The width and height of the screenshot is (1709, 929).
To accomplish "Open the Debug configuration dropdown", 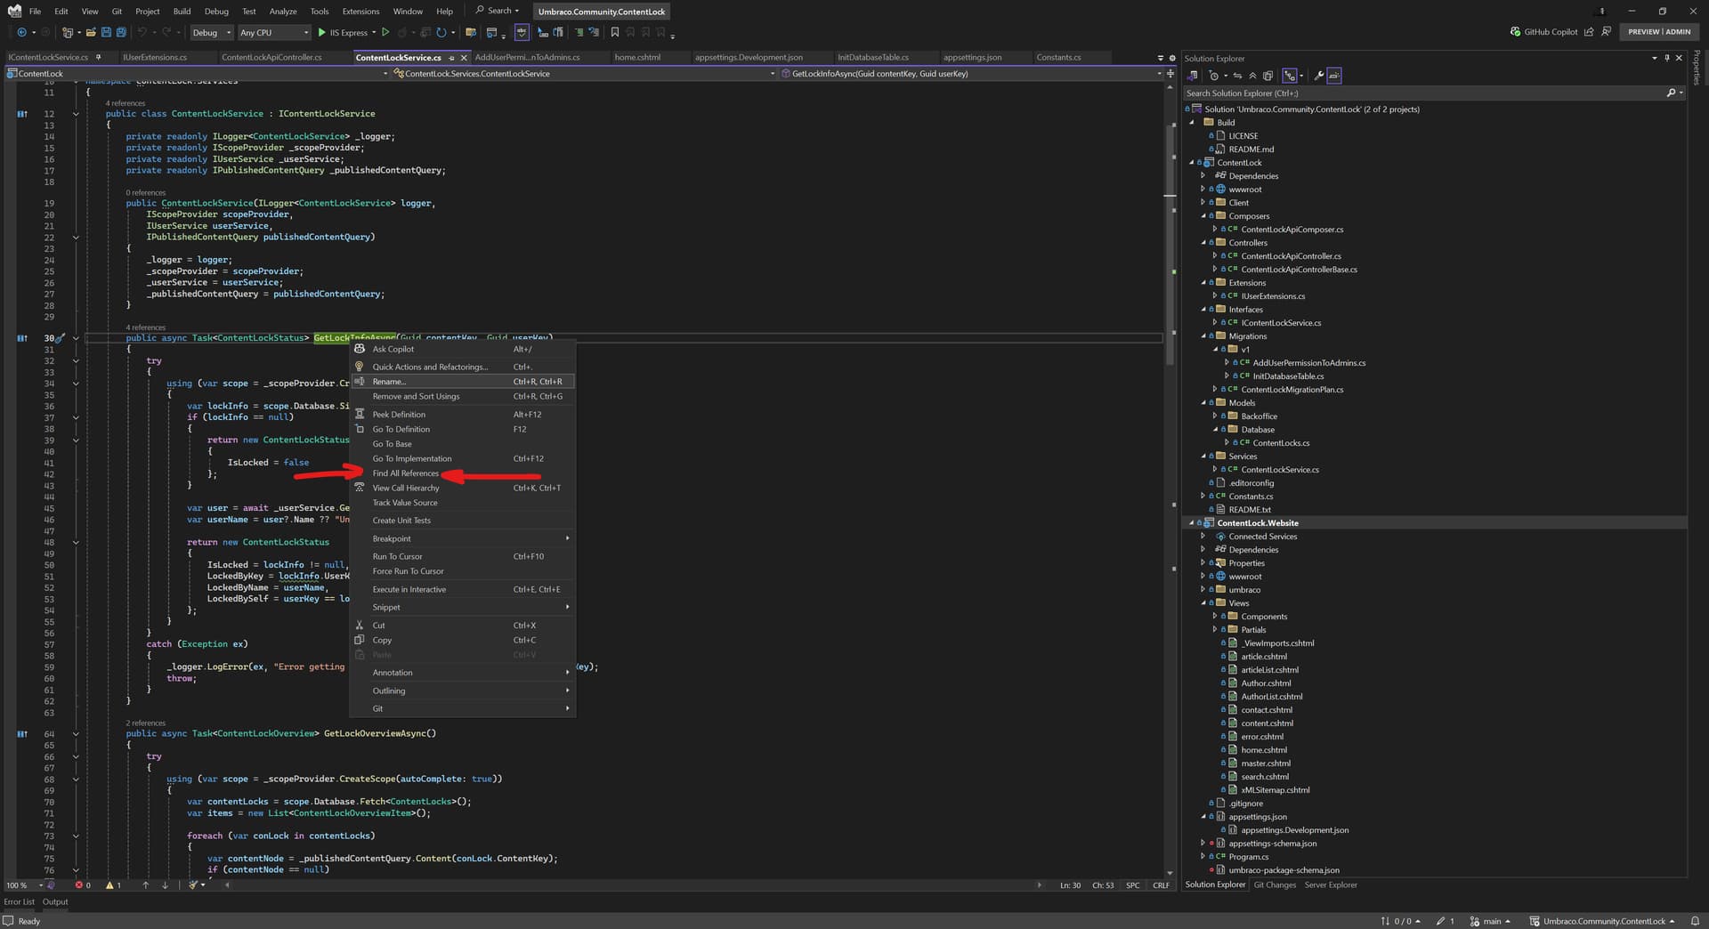I will coord(212,32).
